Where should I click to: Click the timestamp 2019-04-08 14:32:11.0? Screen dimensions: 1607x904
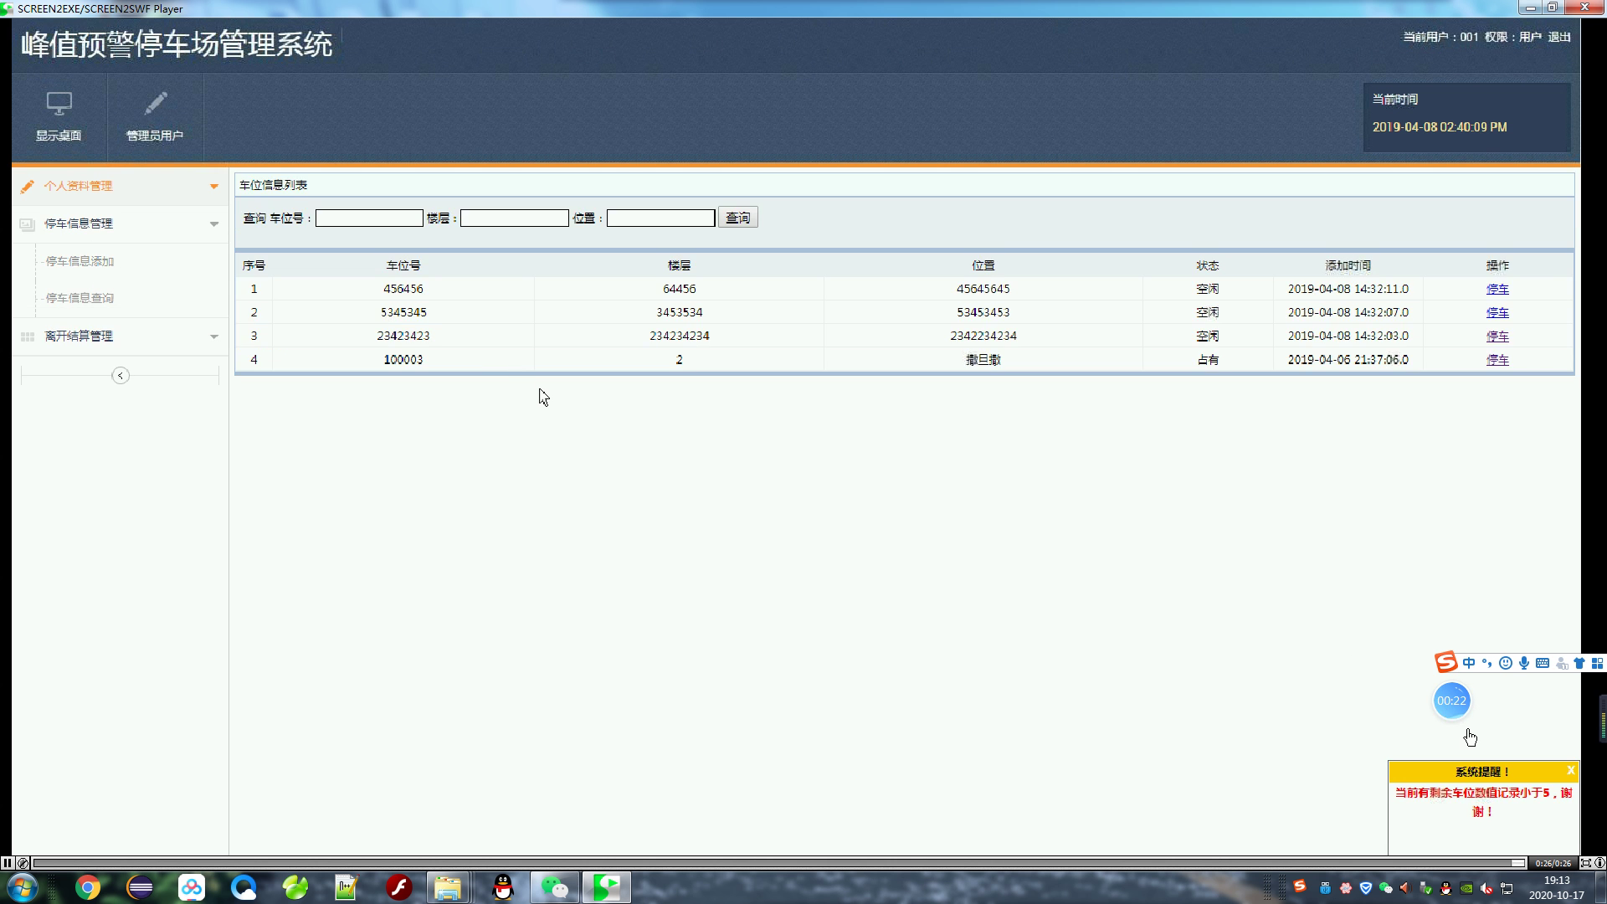1348,289
